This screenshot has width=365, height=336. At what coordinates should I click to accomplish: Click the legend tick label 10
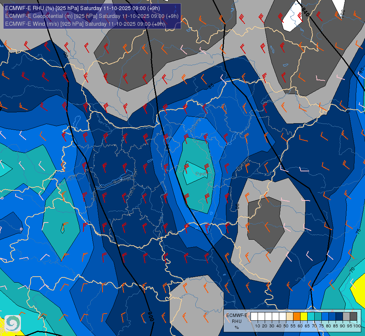[258, 326]
